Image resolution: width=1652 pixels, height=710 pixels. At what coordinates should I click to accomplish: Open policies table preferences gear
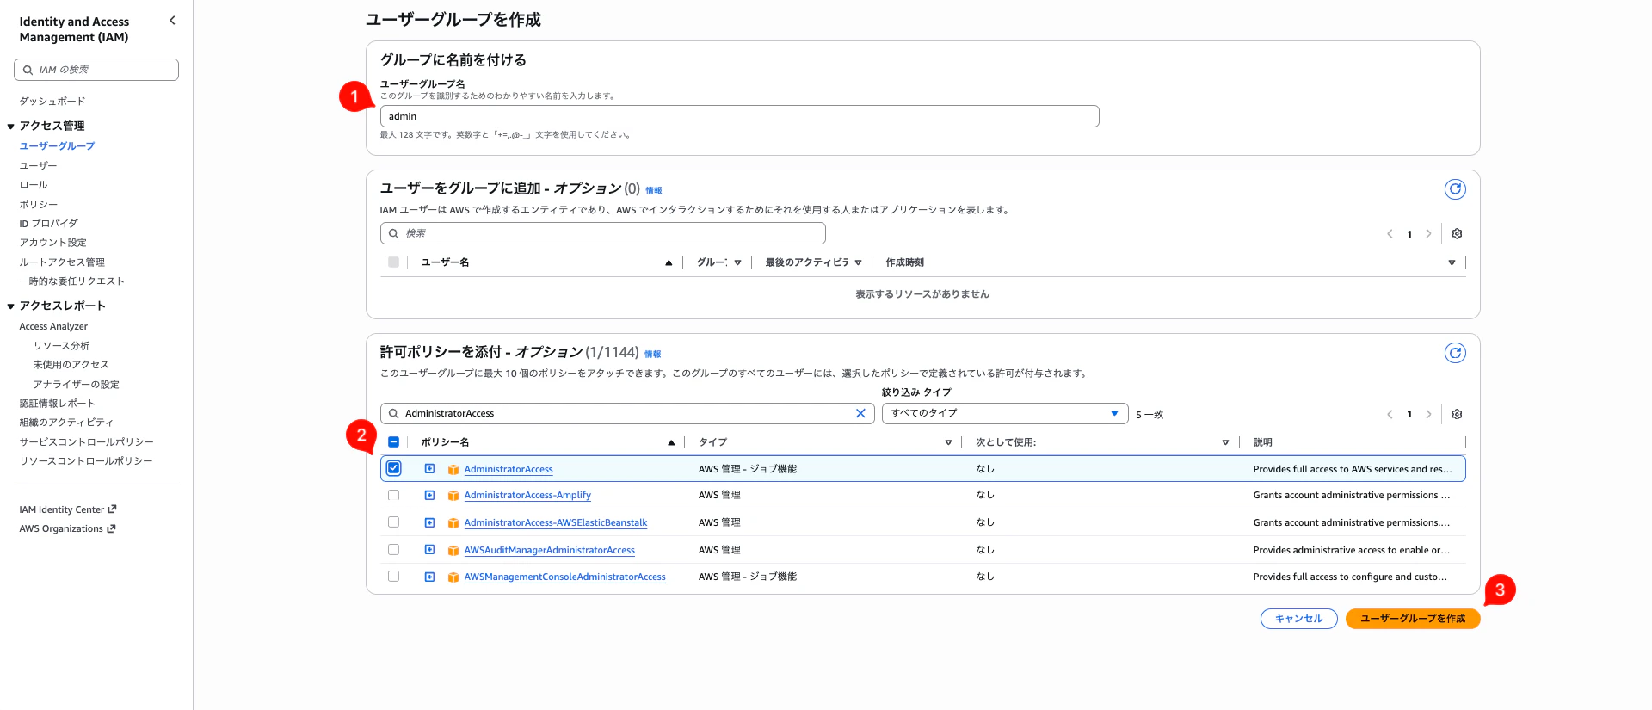[1457, 415]
